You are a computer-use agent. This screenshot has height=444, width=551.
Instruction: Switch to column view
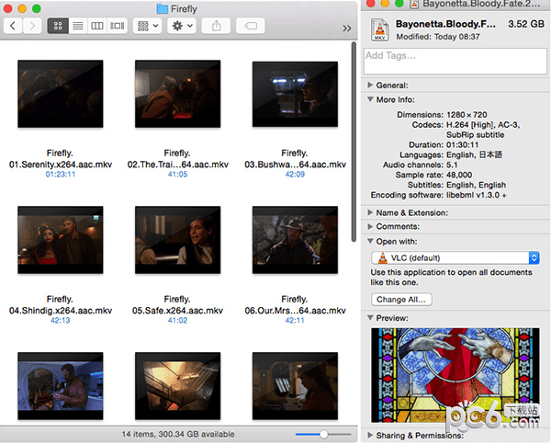pyautogui.click(x=97, y=26)
